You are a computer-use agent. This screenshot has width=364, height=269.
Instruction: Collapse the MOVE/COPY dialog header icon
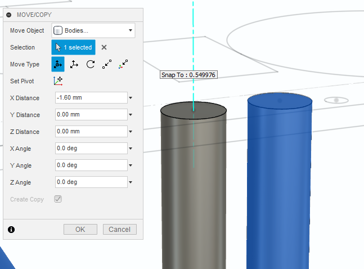coord(9,15)
